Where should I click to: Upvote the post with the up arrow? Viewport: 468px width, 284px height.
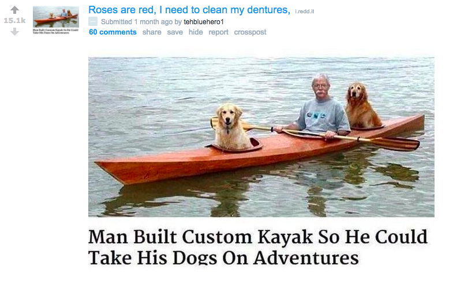pos(14,10)
